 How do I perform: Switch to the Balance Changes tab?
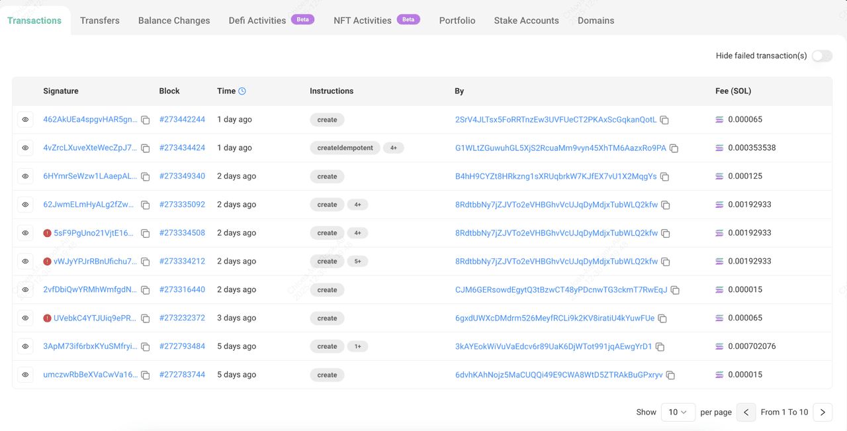[174, 21]
